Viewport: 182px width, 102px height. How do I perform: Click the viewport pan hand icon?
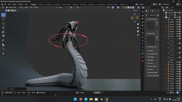click(x=138, y=28)
